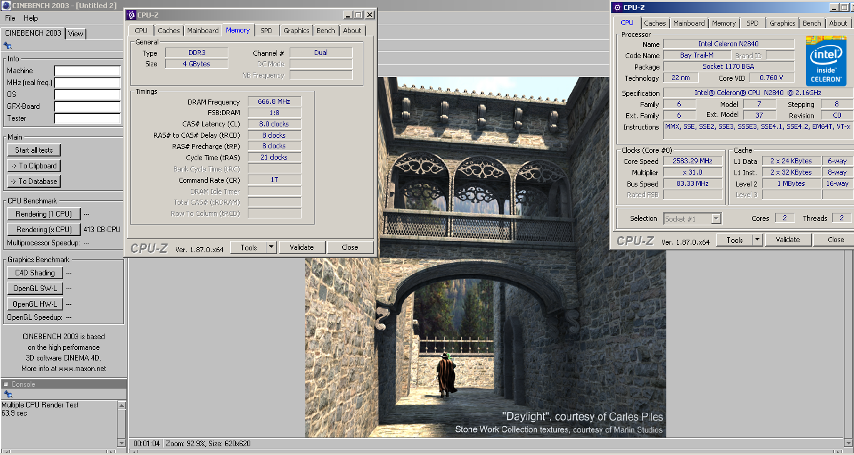The height and width of the screenshot is (455, 854).
Task: Start the OpenGL SW-L test
Action: click(35, 289)
